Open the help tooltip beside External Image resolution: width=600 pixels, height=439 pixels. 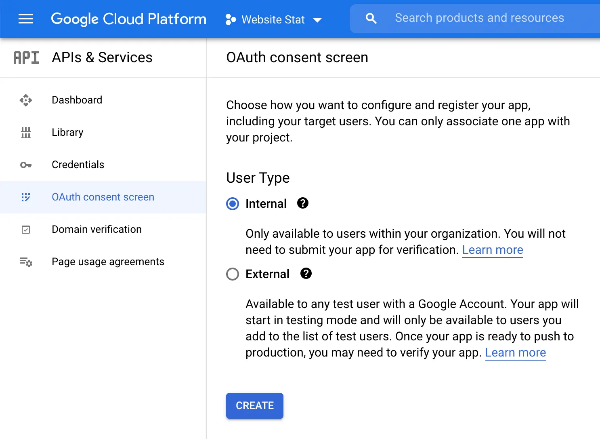click(x=306, y=274)
